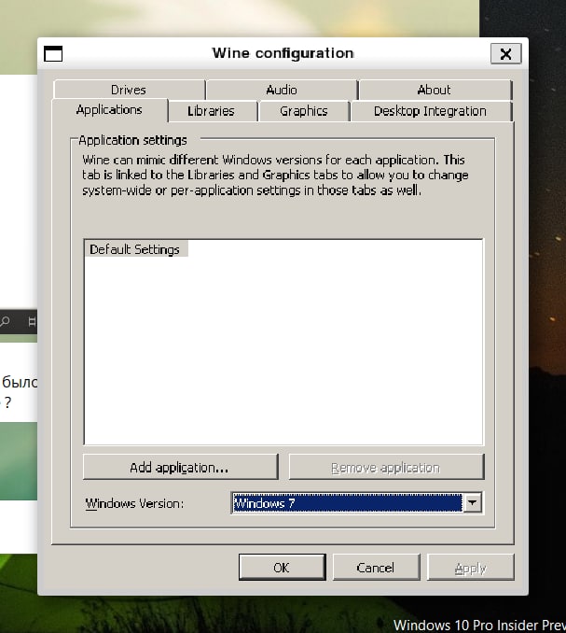This screenshot has width=566, height=633.
Task: Open the Drives tab
Action: [129, 90]
